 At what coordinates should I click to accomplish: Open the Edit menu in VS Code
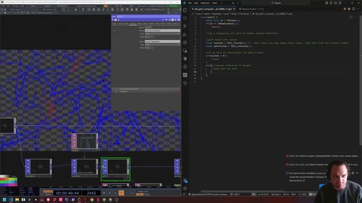click(x=196, y=3)
